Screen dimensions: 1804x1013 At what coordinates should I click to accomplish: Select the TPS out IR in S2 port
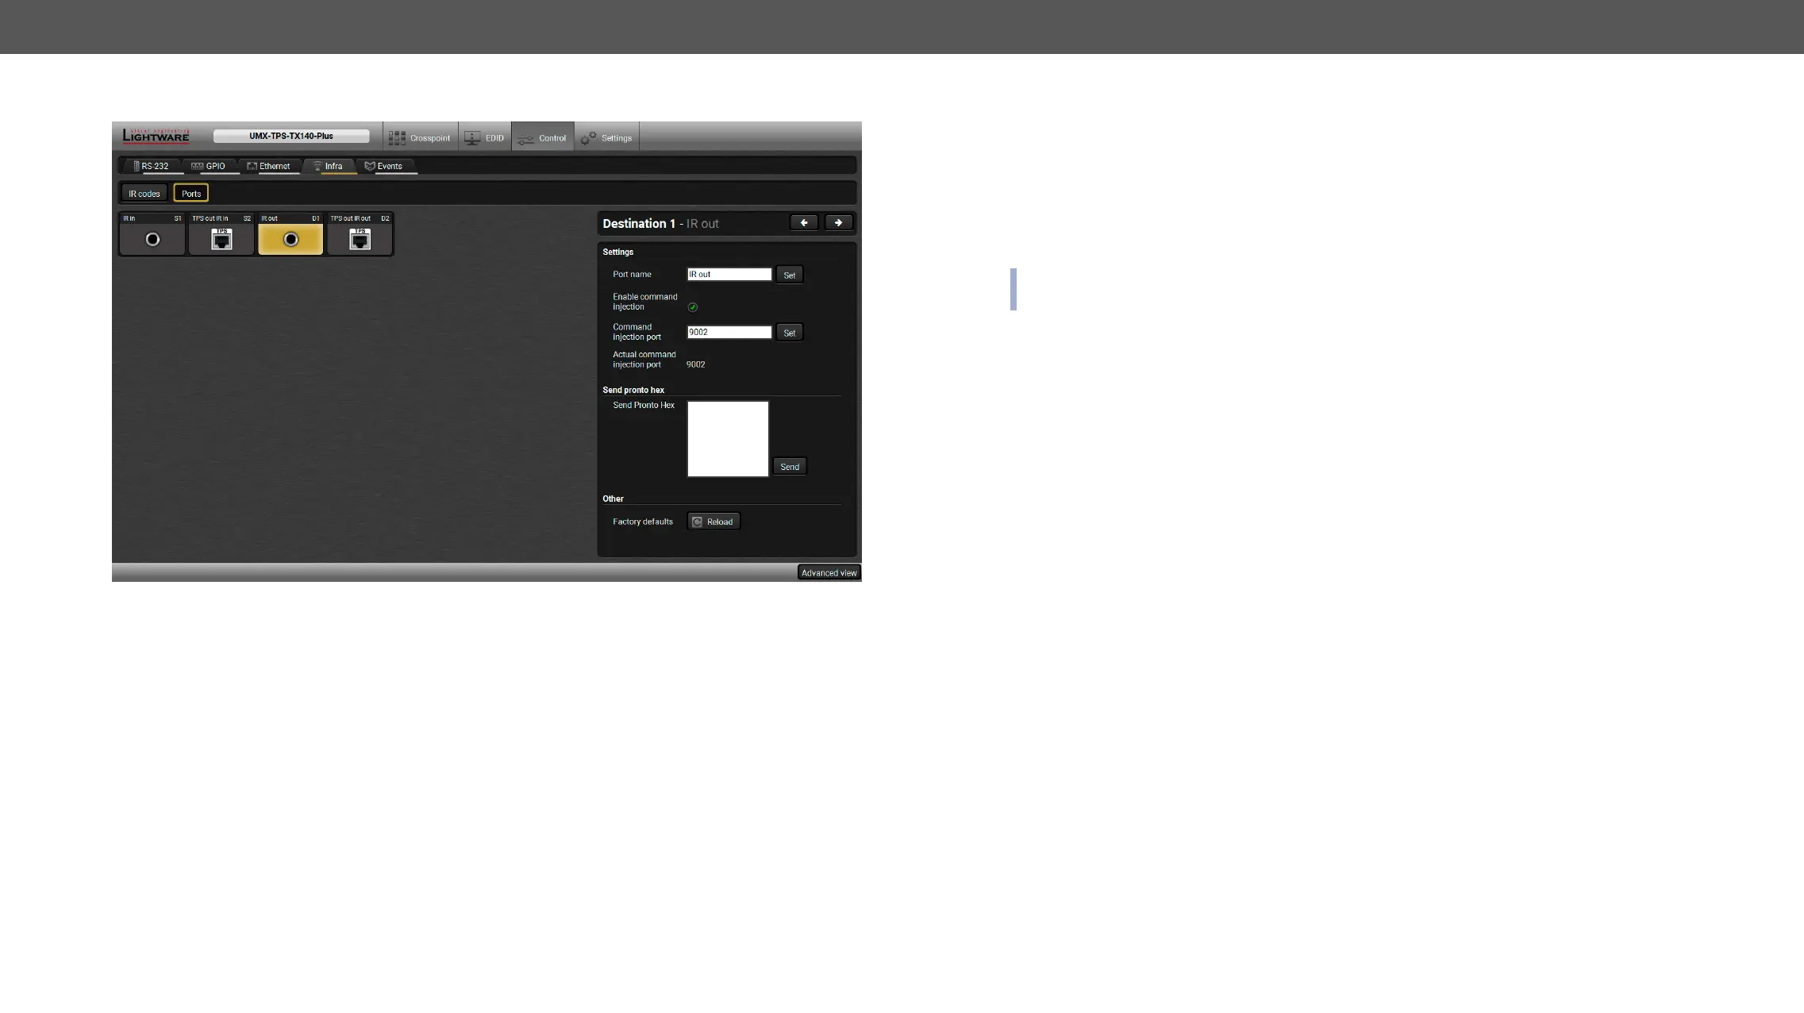point(221,239)
